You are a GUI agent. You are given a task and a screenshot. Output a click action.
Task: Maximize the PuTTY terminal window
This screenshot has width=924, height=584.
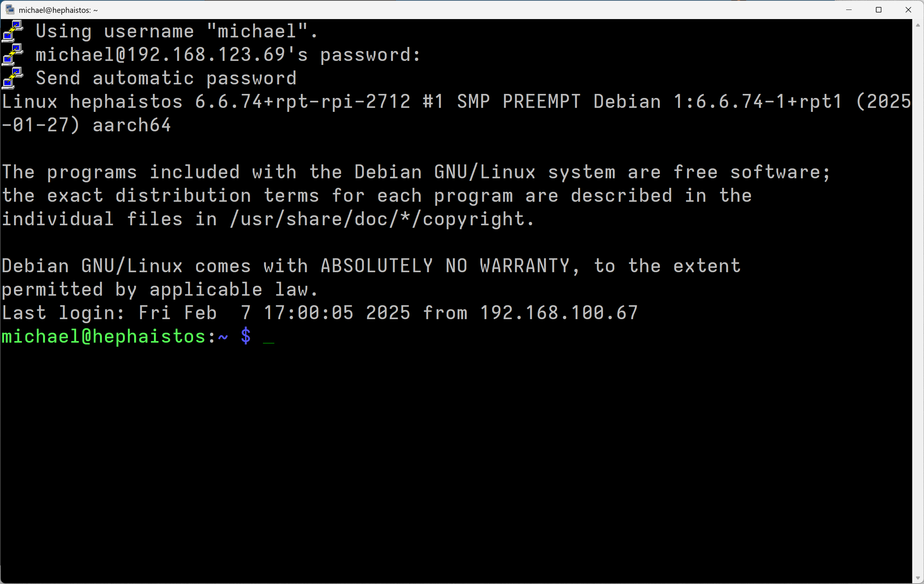point(878,10)
